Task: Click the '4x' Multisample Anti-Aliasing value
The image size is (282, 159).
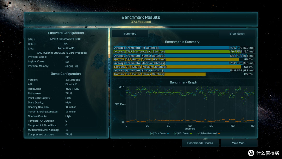Action: 67,130
